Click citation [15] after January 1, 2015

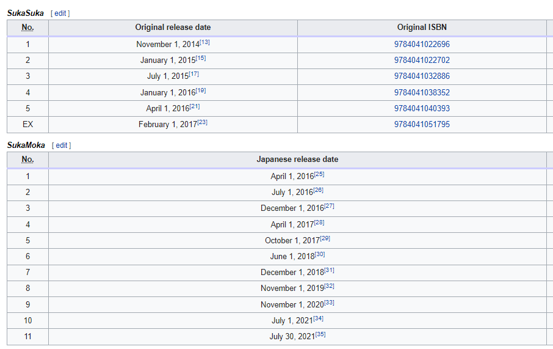coord(201,58)
